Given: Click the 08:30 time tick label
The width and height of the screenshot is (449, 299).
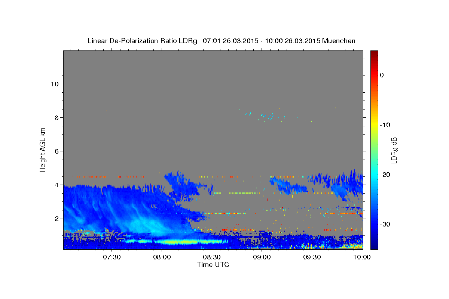Looking at the screenshot, I should click(x=212, y=257).
